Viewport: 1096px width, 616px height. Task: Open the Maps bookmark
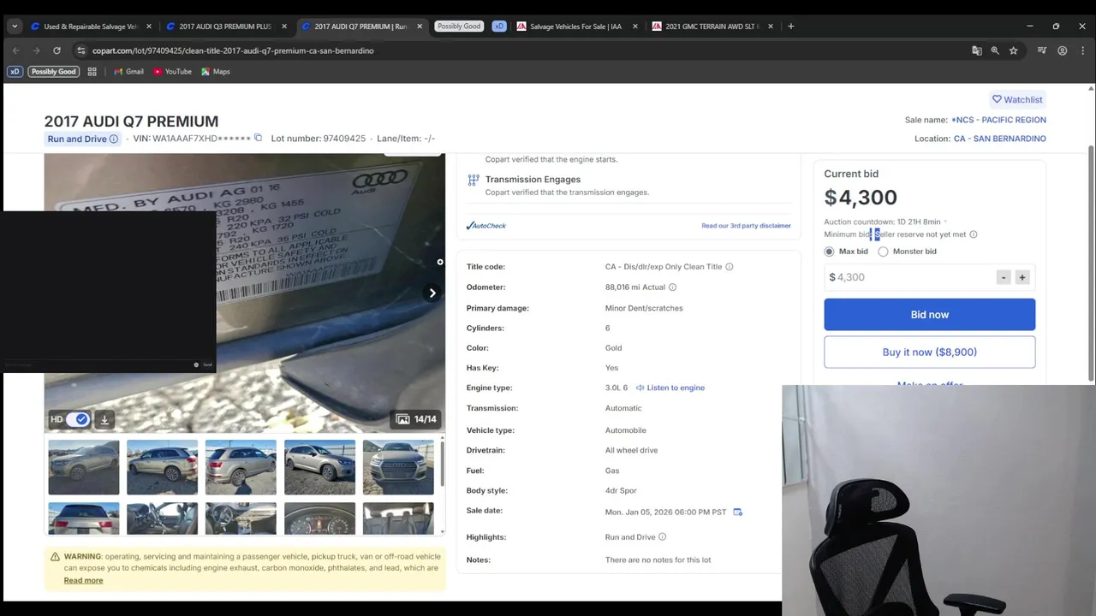[215, 72]
